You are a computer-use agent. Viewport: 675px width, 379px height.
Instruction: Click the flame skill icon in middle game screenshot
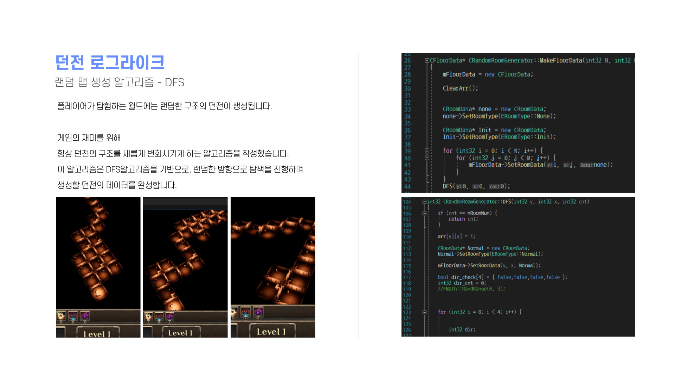(149, 317)
